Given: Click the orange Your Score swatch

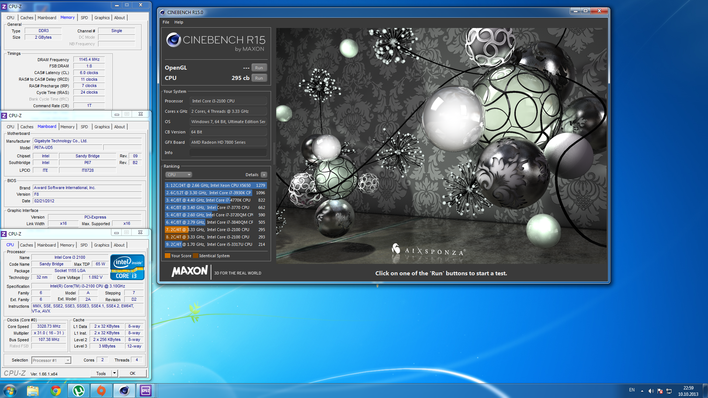Looking at the screenshot, I should click(167, 256).
